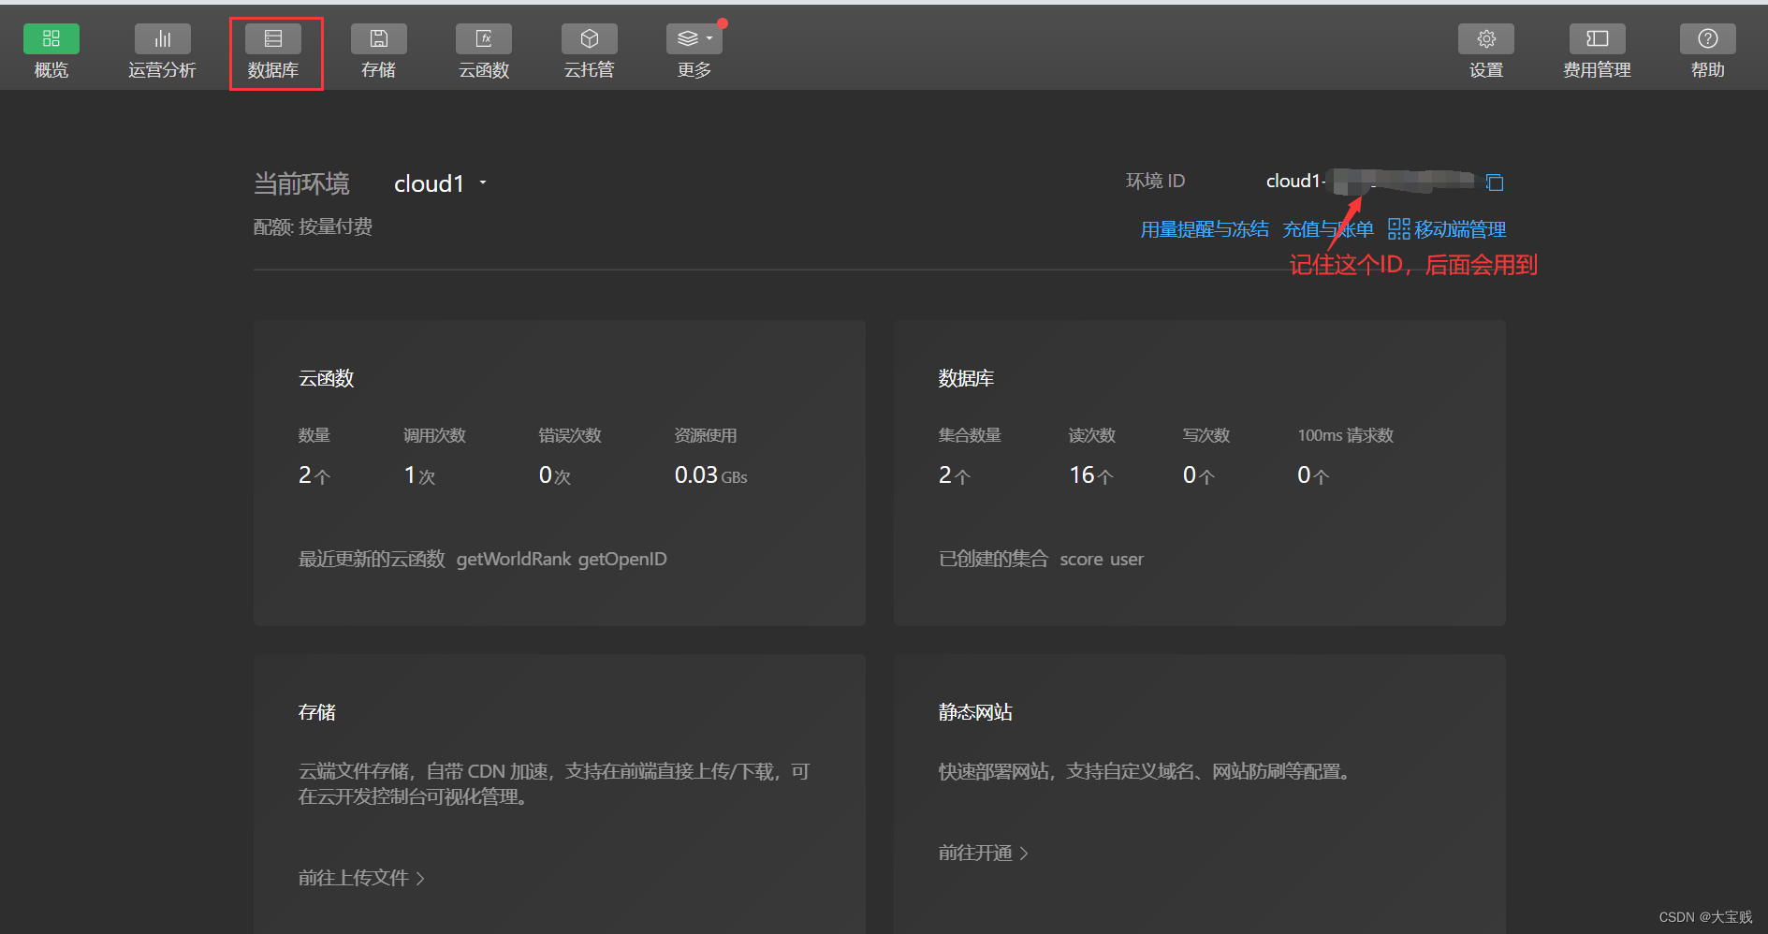Open the 设置 settings gear icon
The image size is (1768, 934).
(1485, 39)
